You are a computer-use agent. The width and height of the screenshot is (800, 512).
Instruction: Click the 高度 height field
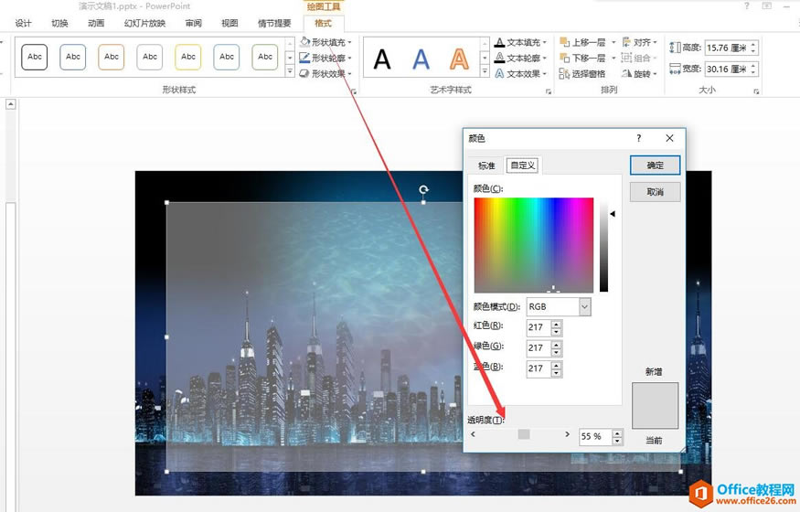click(727, 48)
